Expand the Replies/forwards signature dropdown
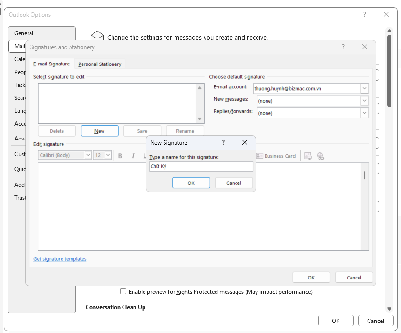The image size is (401, 333). 364,113
